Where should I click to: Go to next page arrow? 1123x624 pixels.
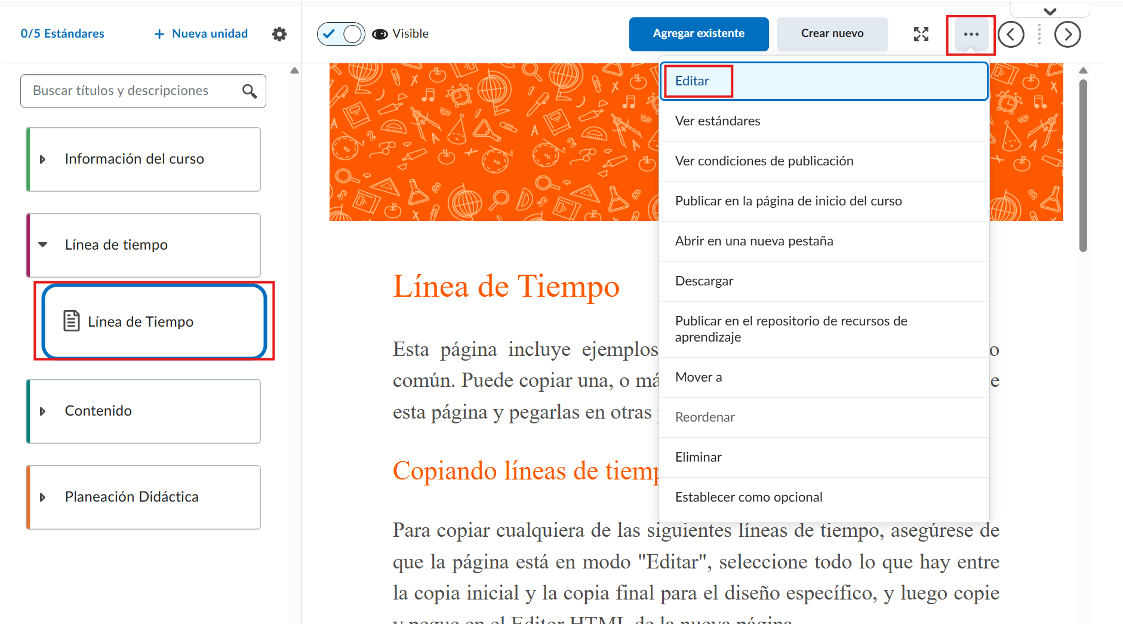(x=1067, y=35)
